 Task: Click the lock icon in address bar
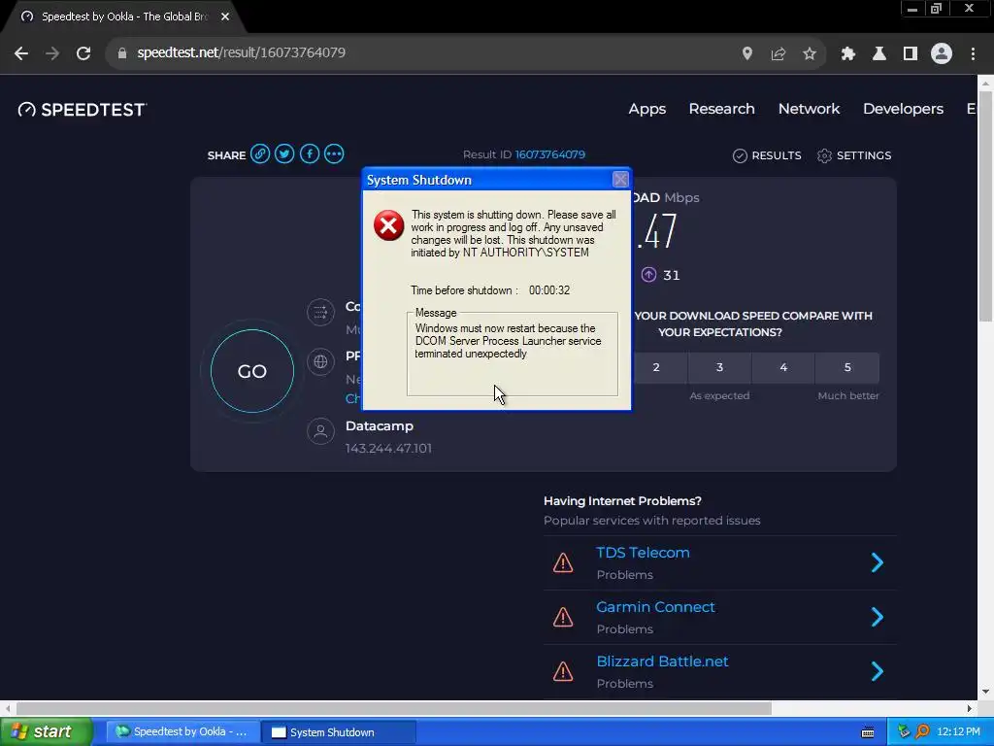(122, 53)
